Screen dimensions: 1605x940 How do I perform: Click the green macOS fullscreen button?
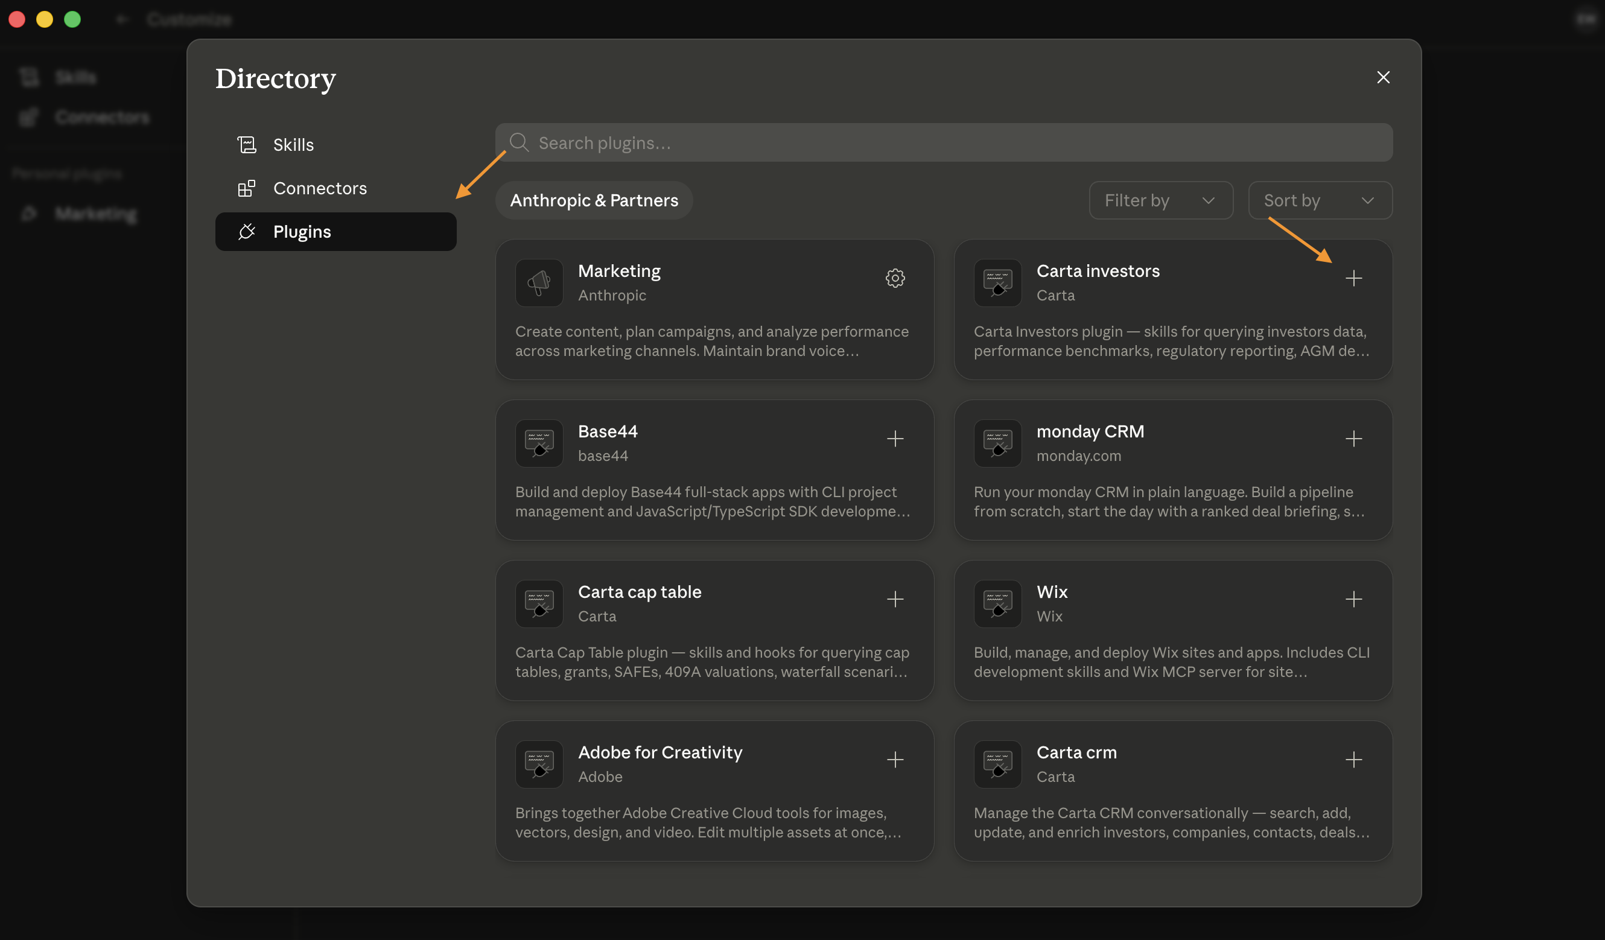point(72,20)
